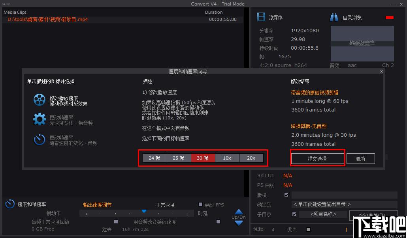This screenshot has width=407, height=238.
Task: Select 30 帧 frame rate
Action: (203, 158)
